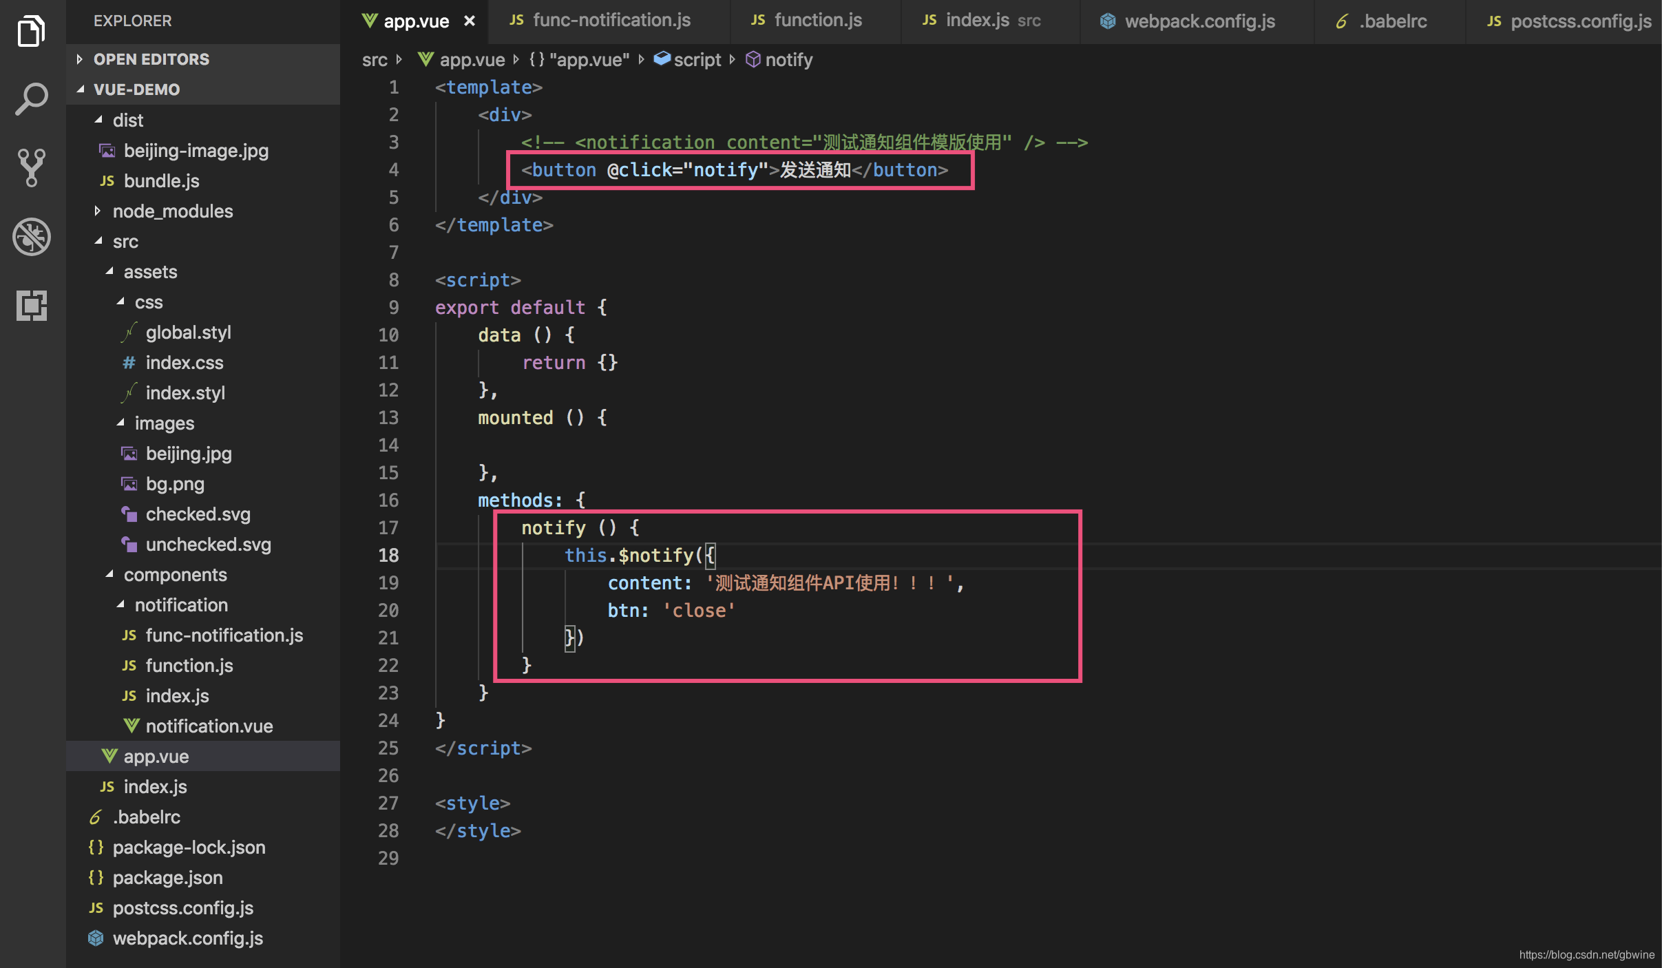Close the app.vue editor tab
The height and width of the screenshot is (968, 1662).
click(x=470, y=21)
